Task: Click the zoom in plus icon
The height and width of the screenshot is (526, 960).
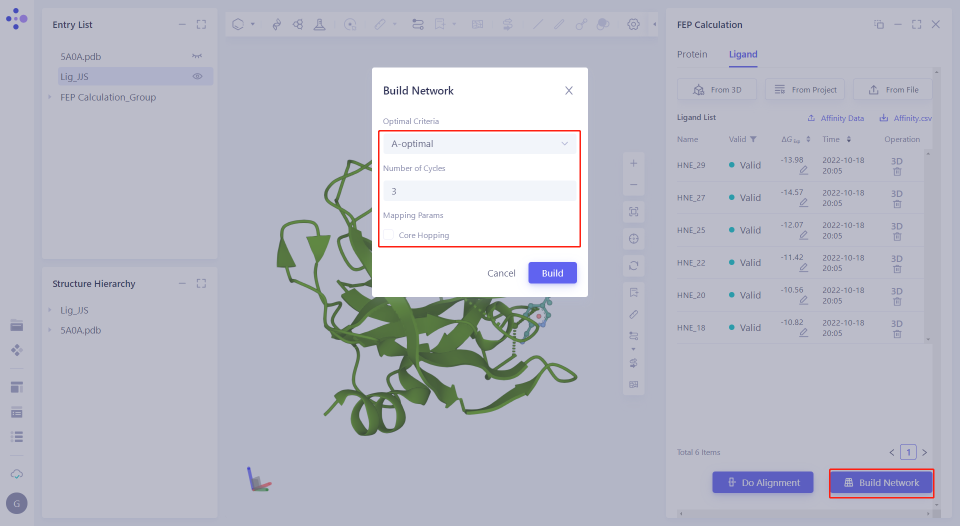Action: click(633, 163)
